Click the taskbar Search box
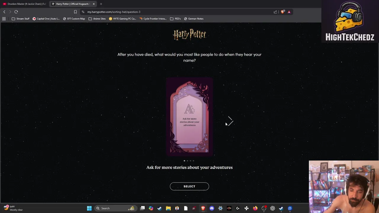This screenshot has height=213, width=379. pyautogui.click(x=115, y=208)
